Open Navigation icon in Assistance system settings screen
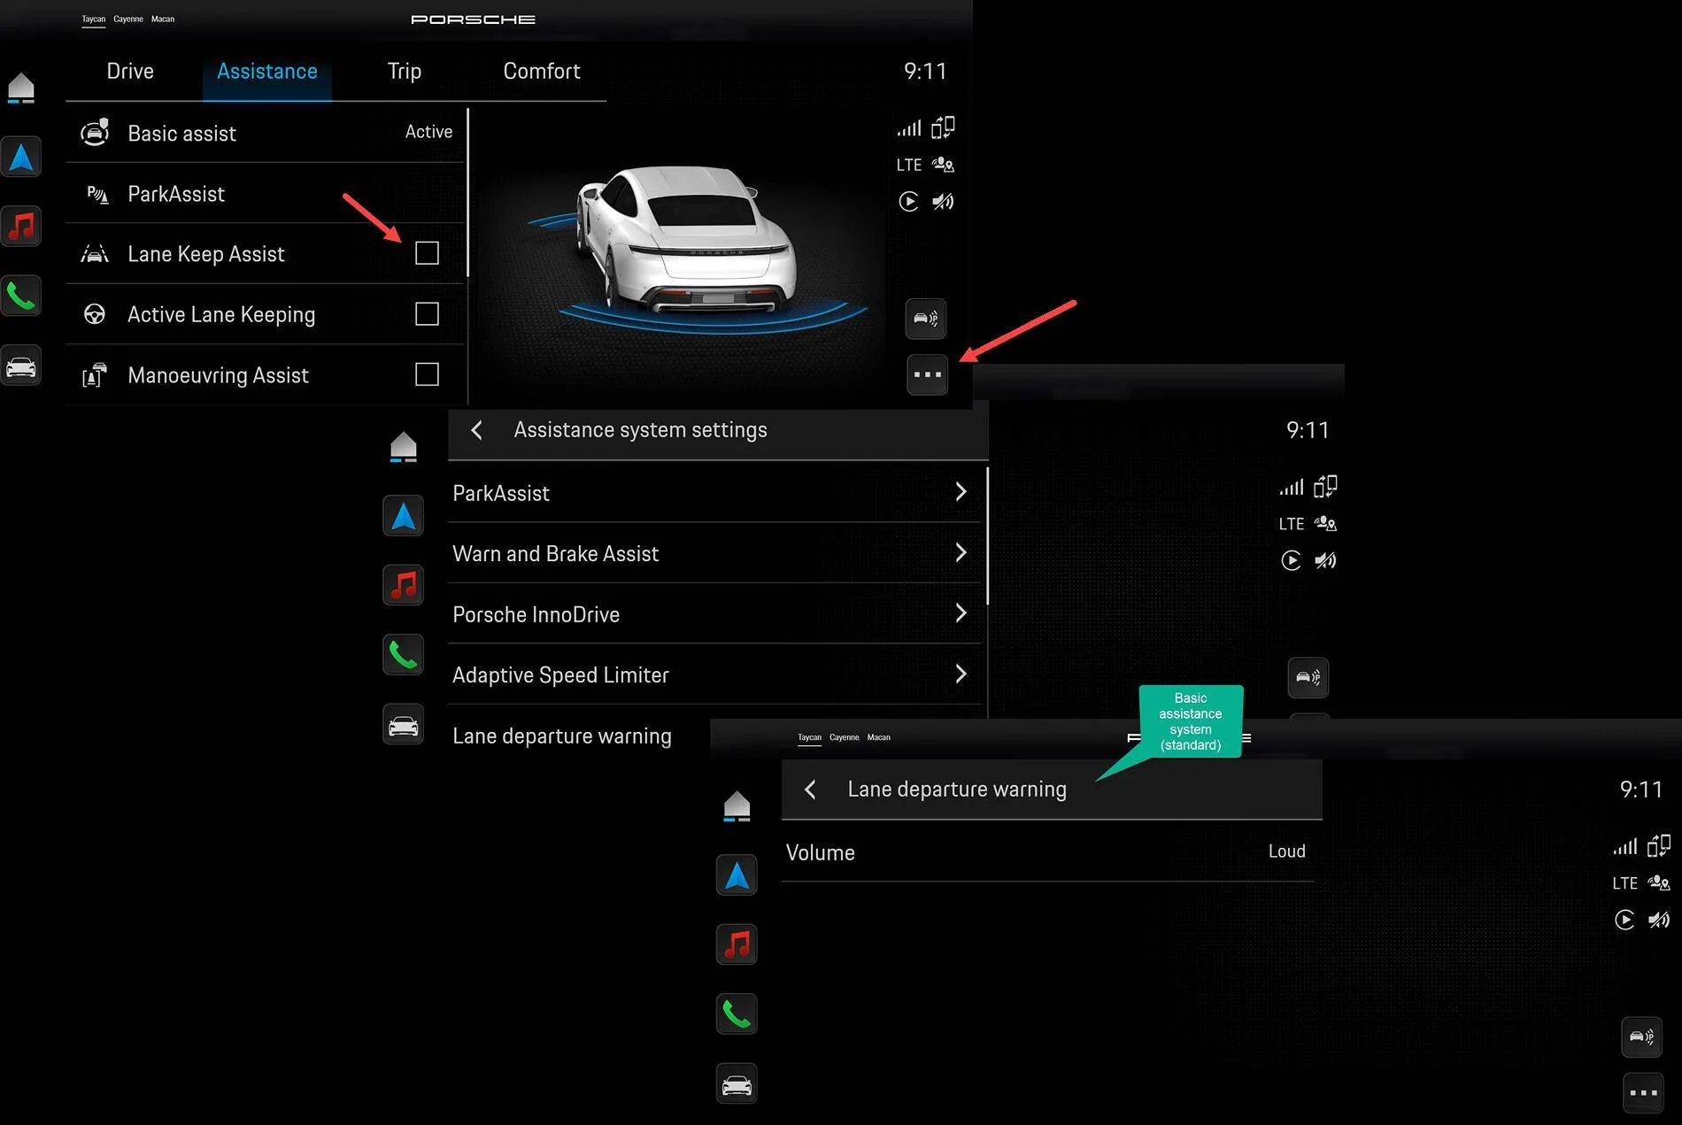Image resolution: width=1682 pixels, height=1125 pixels. [x=404, y=516]
